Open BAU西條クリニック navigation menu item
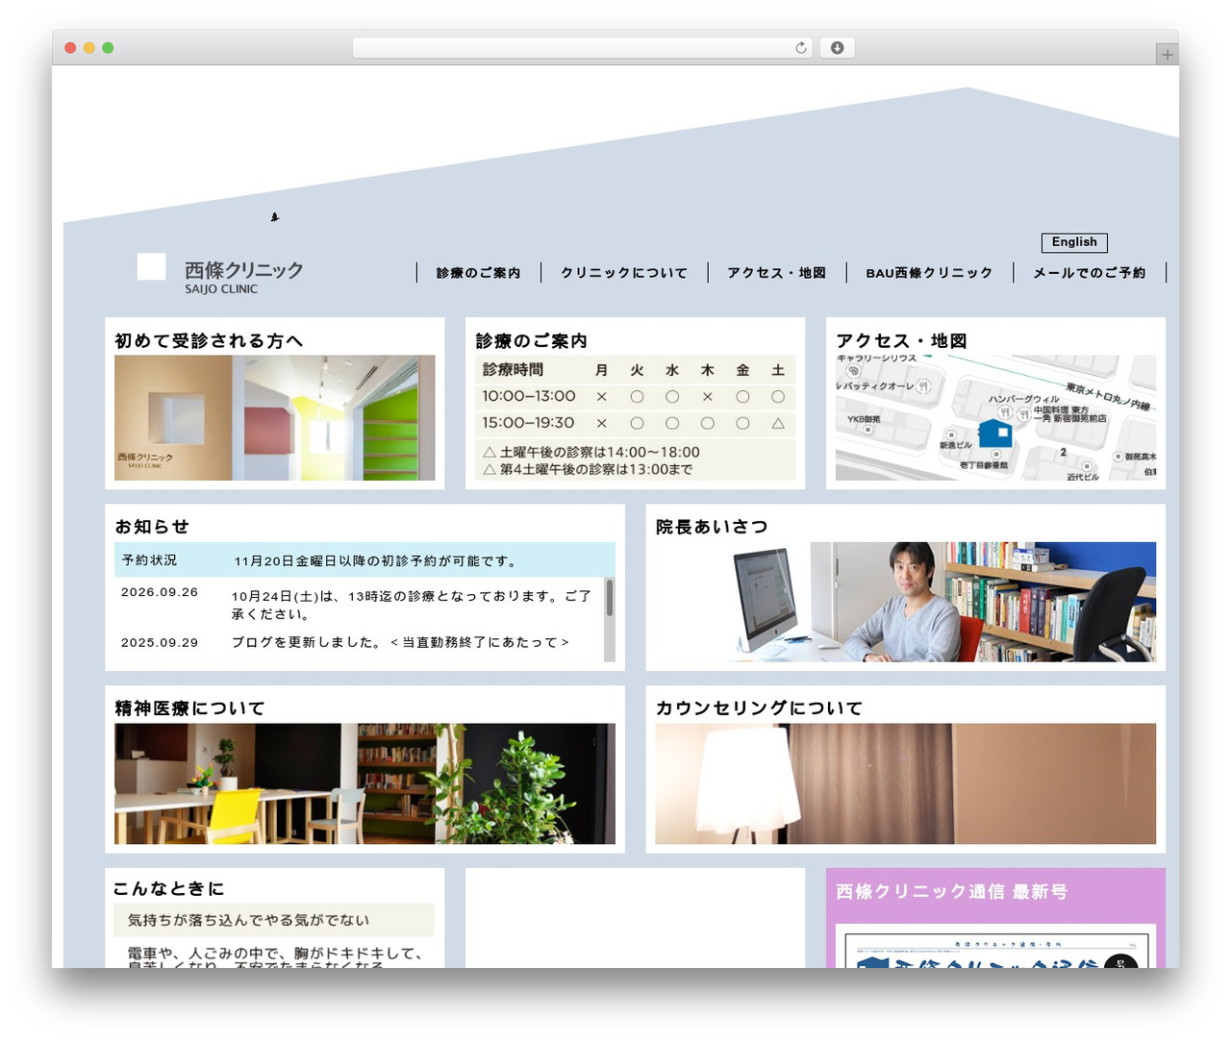 929,273
